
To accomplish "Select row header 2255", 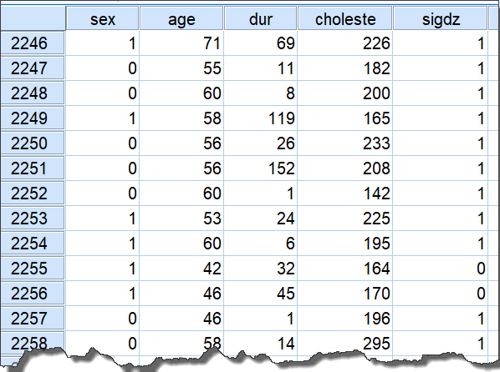I will (33, 269).
